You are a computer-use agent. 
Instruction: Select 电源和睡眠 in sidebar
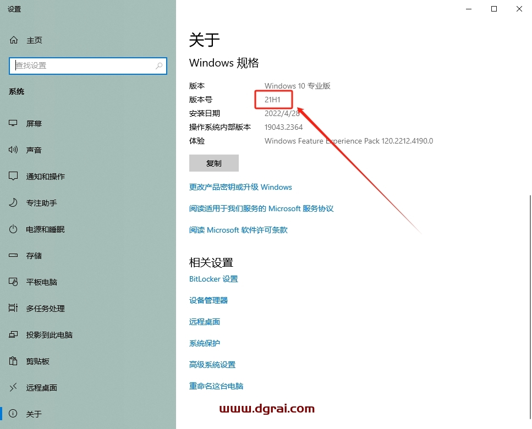(46, 229)
